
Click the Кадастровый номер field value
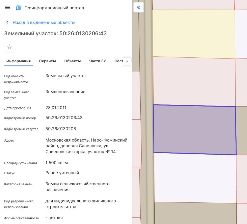64,118
